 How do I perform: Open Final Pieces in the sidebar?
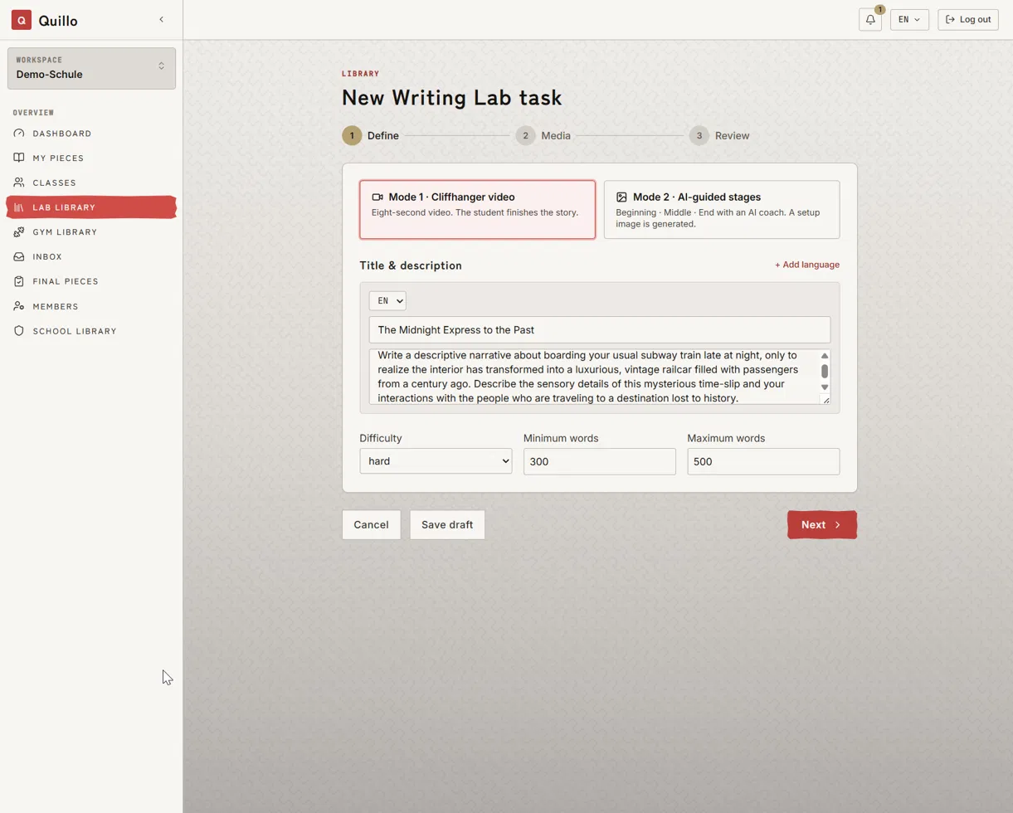[x=91, y=281]
